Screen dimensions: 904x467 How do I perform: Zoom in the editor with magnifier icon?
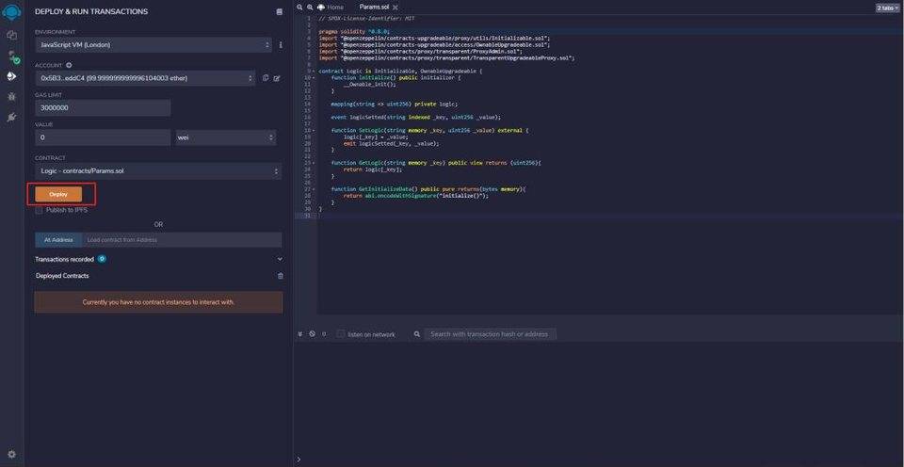[308, 7]
